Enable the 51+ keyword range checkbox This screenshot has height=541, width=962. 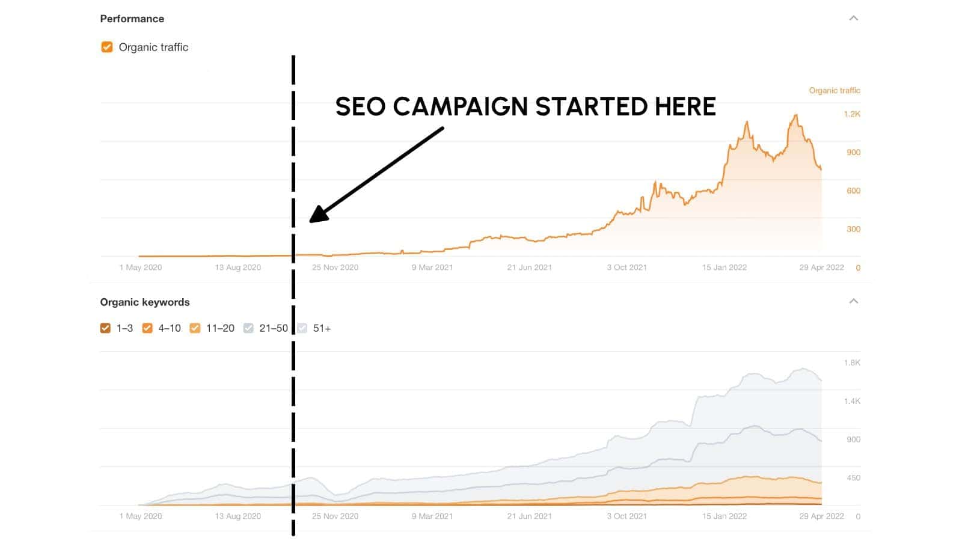302,328
